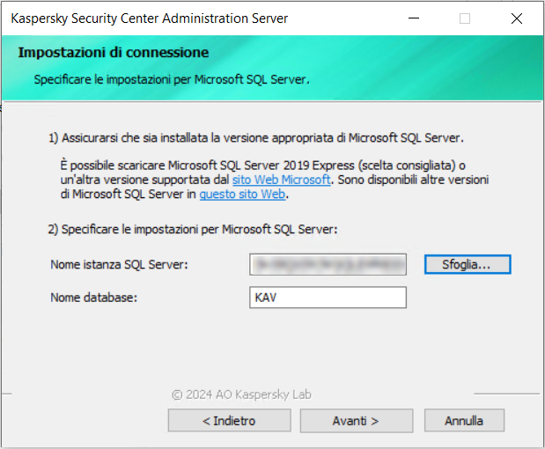Image resolution: width=545 pixels, height=449 pixels.
Task: Go back with the Indietro button
Action: click(x=229, y=421)
